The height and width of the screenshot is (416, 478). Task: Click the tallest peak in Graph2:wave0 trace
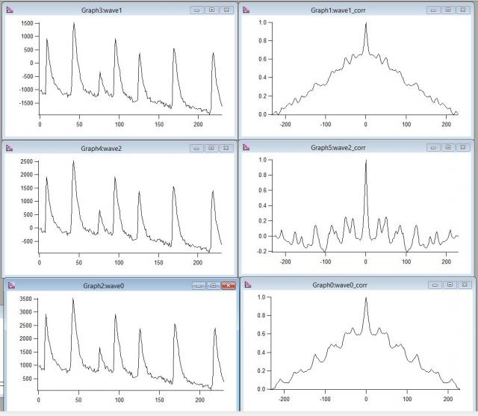73,299
